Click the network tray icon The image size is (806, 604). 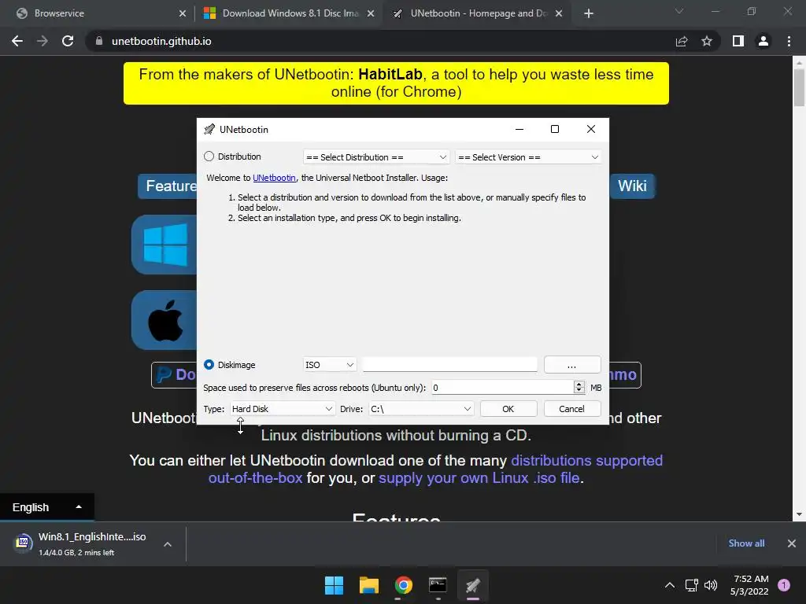click(x=691, y=585)
